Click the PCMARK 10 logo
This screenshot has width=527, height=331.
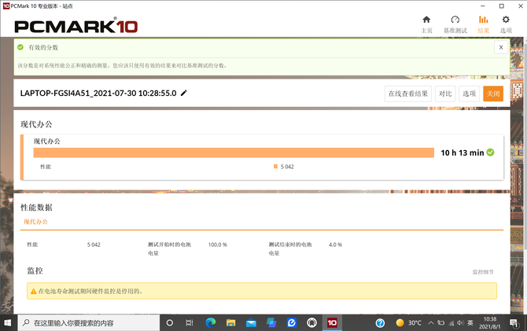[76, 26]
